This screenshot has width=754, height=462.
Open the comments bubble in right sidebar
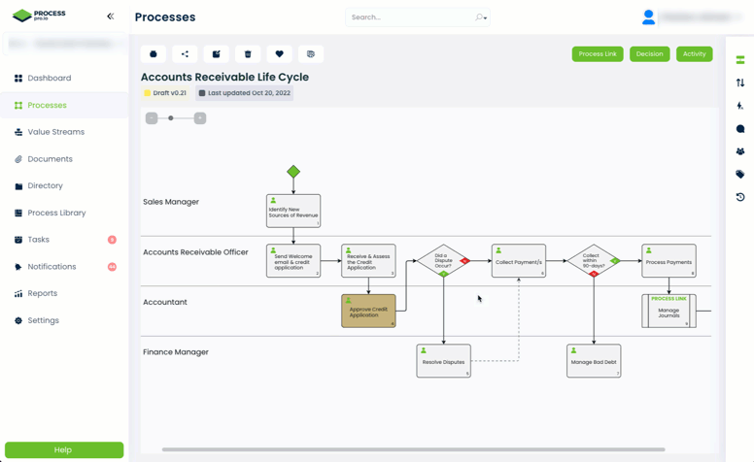coord(740,129)
